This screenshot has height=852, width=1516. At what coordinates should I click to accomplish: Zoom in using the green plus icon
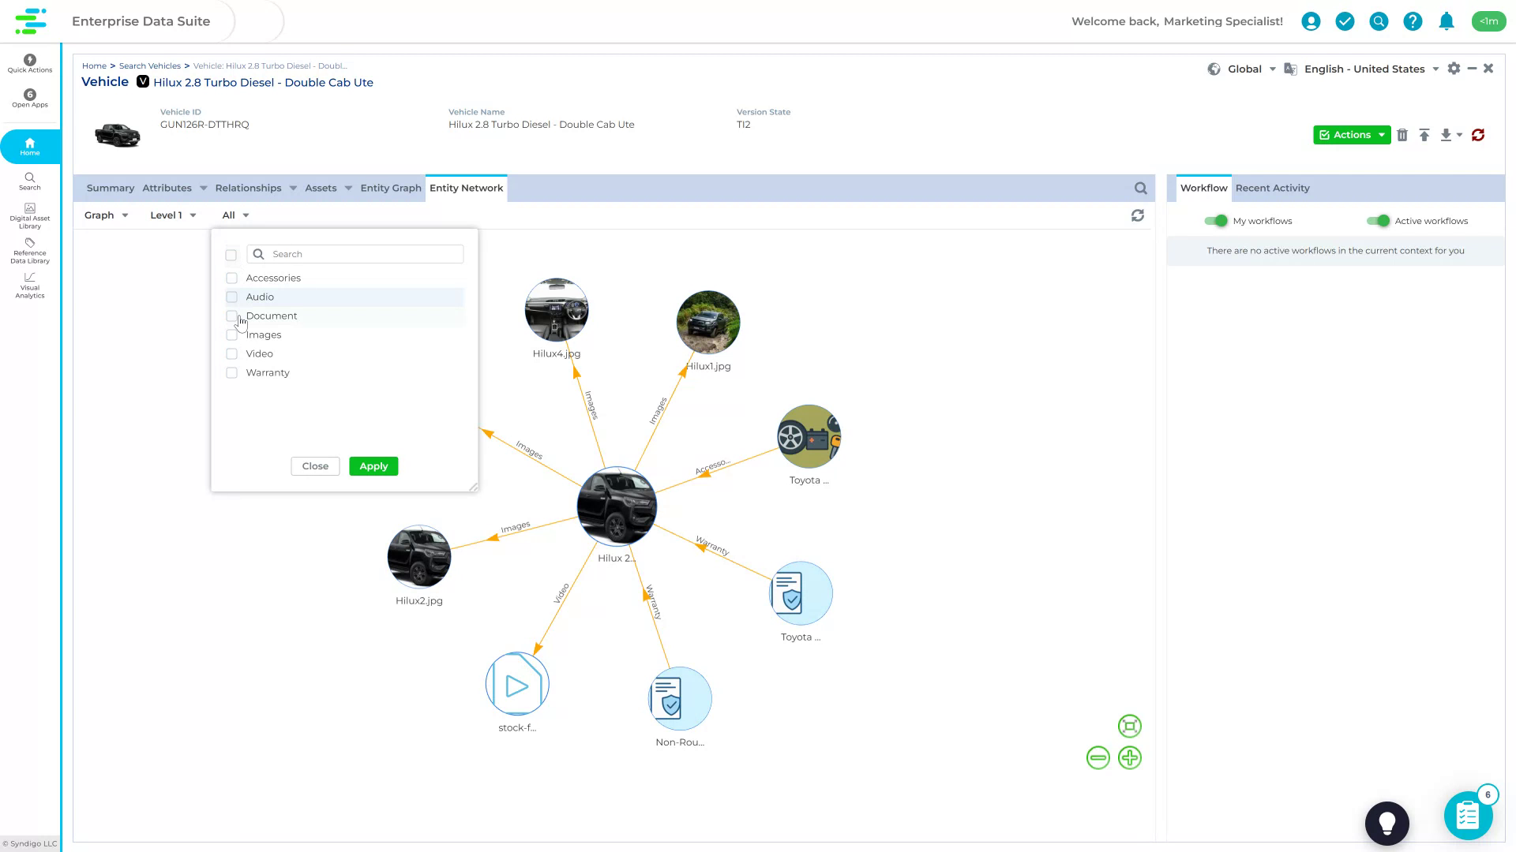pyautogui.click(x=1130, y=757)
